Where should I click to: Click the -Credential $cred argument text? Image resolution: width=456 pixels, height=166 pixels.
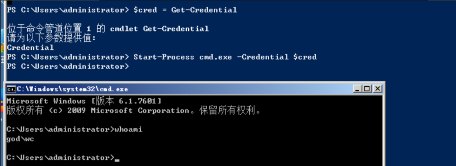tap(277, 57)
